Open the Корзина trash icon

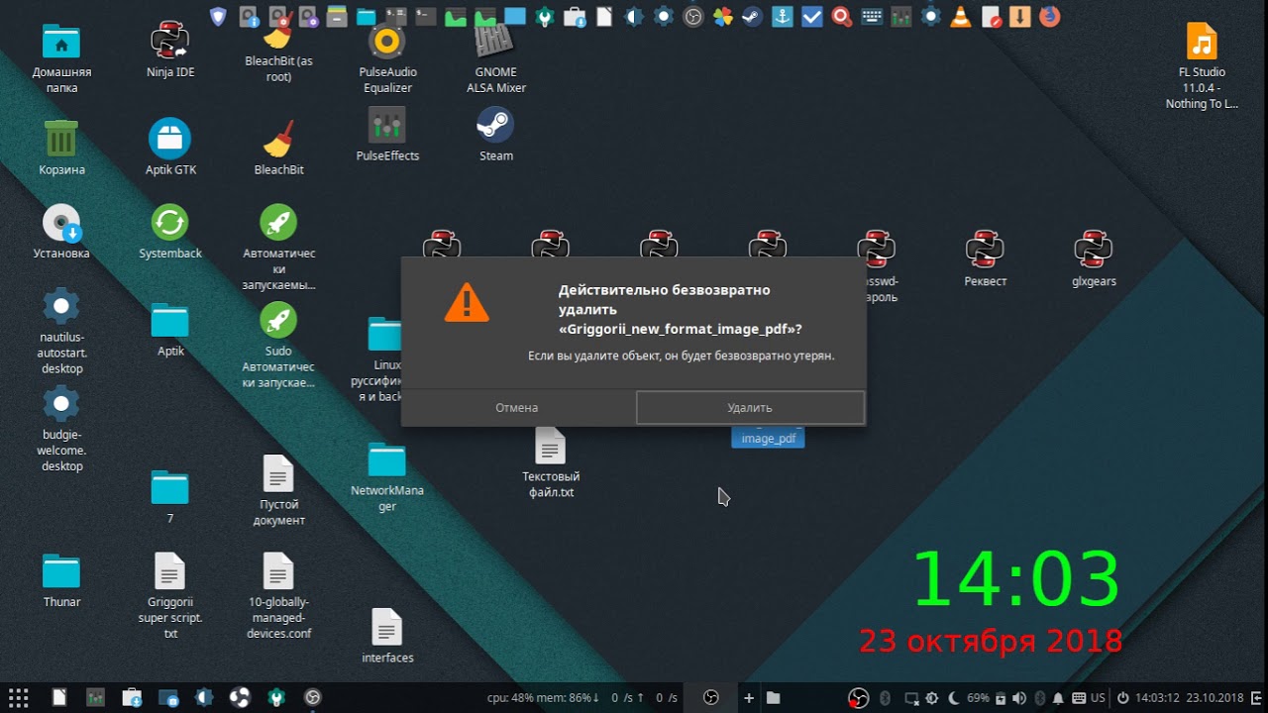click(61, 138)
